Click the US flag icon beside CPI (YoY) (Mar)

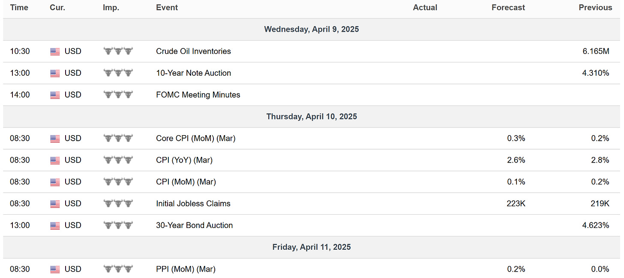pos(55,160)
